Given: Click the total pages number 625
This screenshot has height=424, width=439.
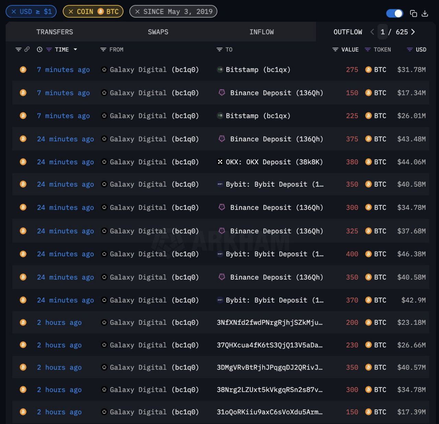Looking at the screenshot, I should 402,32.
